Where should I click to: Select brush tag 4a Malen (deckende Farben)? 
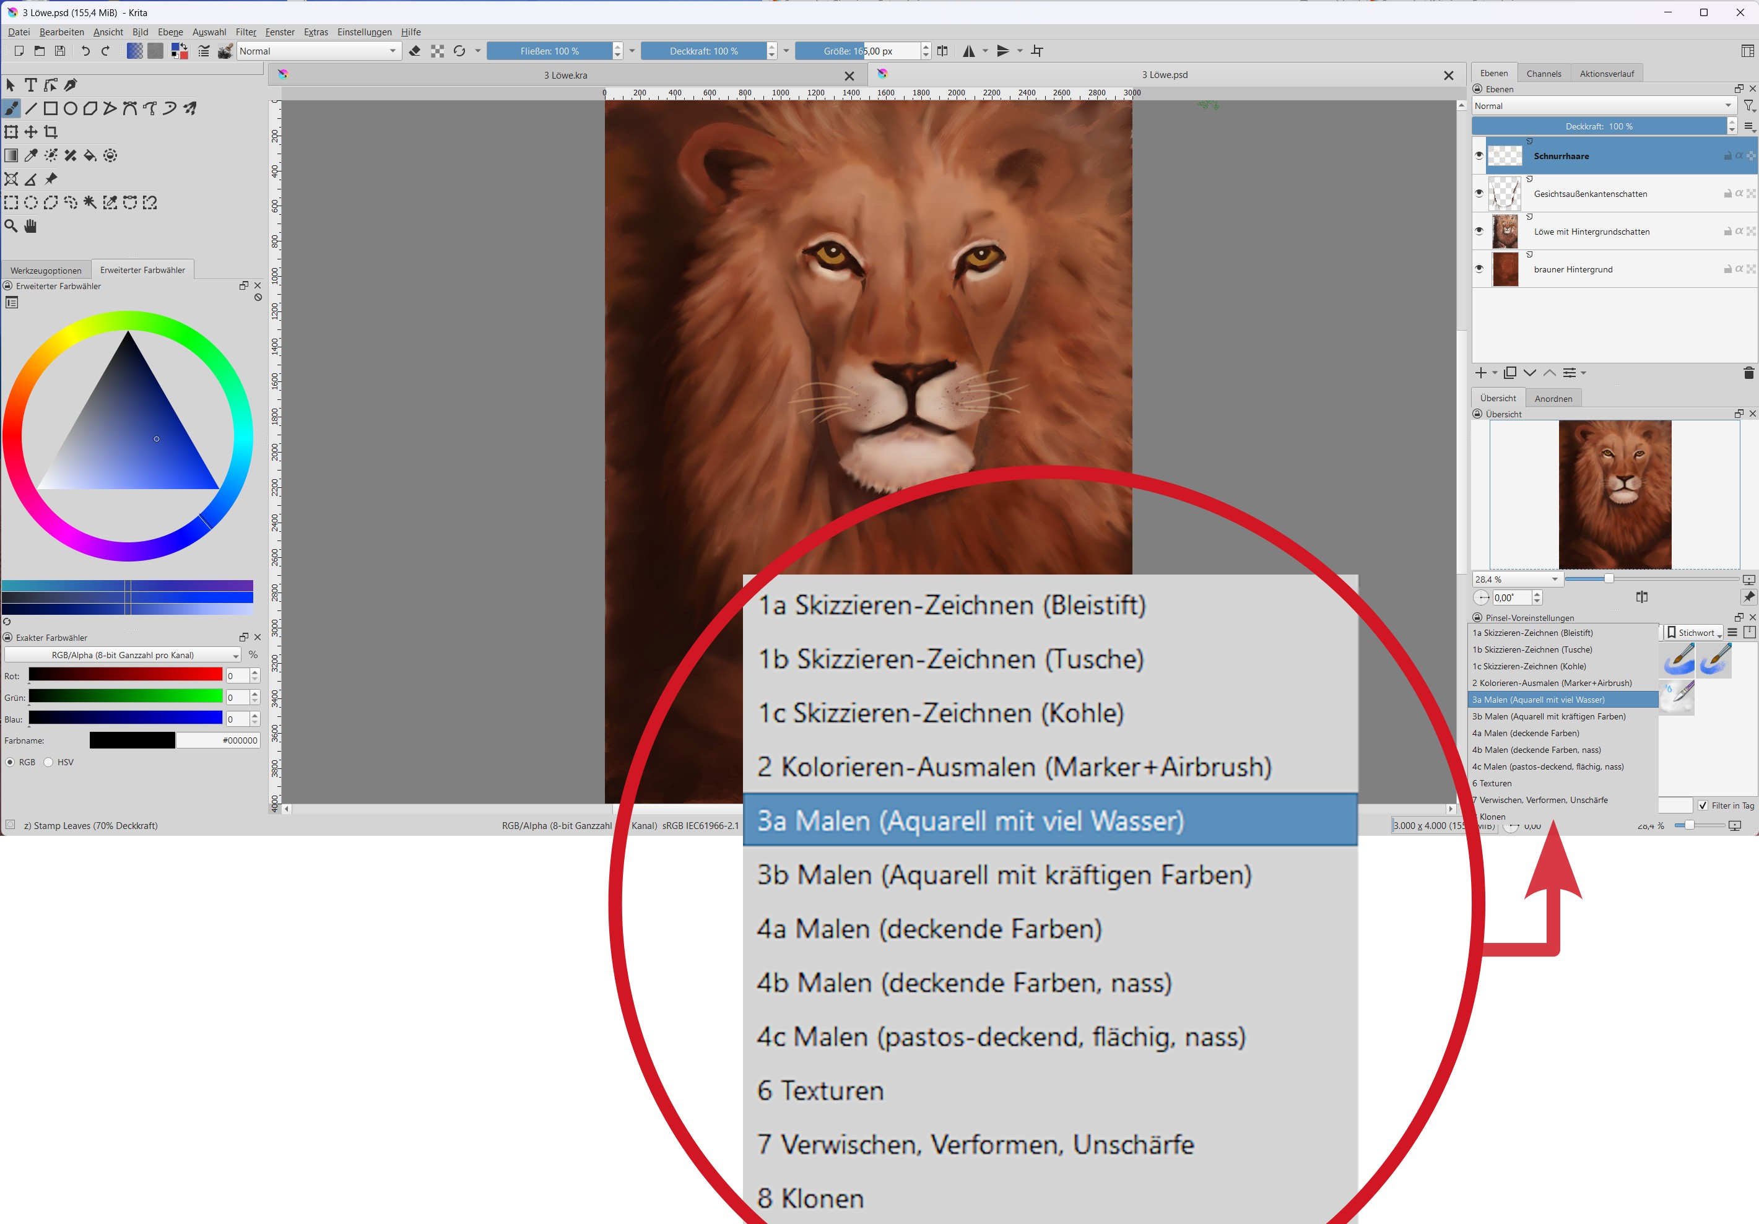point(1524,733)
